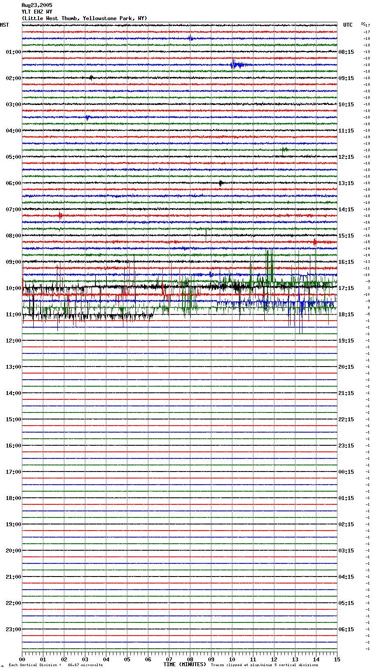This screenshot has height=671, width=372.
Task: Click the 13:15 UTC row label
Action: [346, 183]
